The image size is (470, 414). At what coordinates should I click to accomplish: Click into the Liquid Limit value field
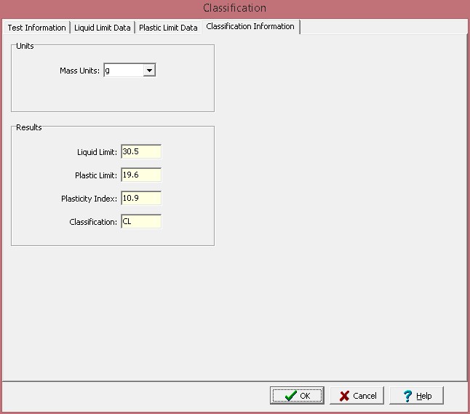click(141, 151)
